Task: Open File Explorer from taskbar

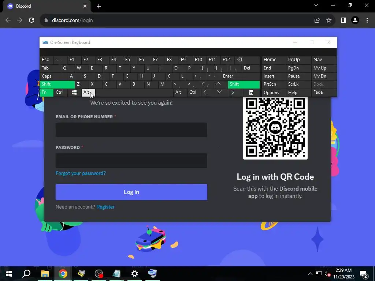Action: tap(45, 274)
